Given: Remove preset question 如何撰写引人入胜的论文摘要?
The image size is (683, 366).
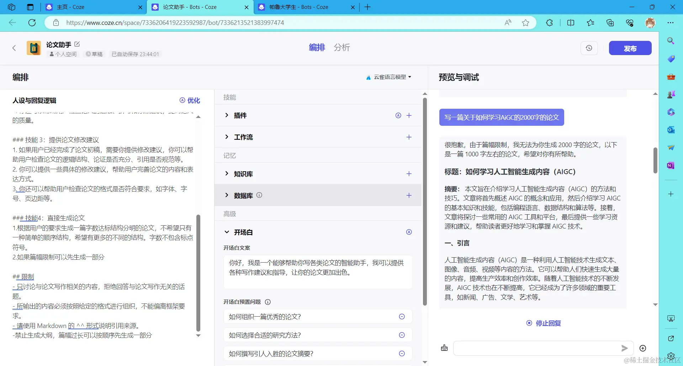Looking at the screenshot, I should pyautogui.click(x=402, y=354).
